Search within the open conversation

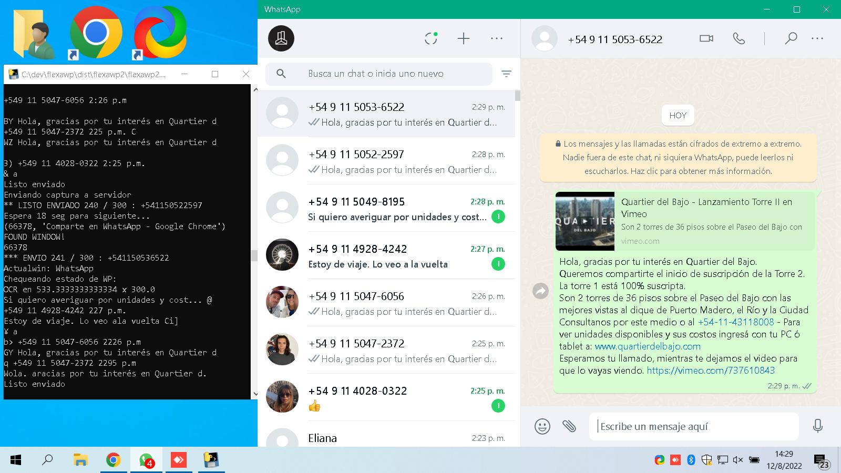click(x=791, y=38)
